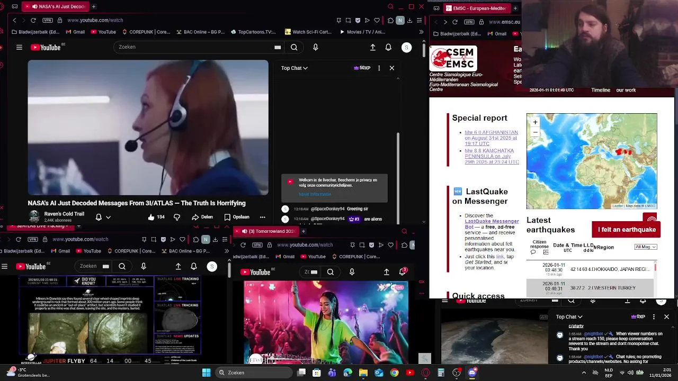Expand Movies / TV / Ani... bookmark folder
The width and height of the screenshot is (678, 381).
pos(363,32)
